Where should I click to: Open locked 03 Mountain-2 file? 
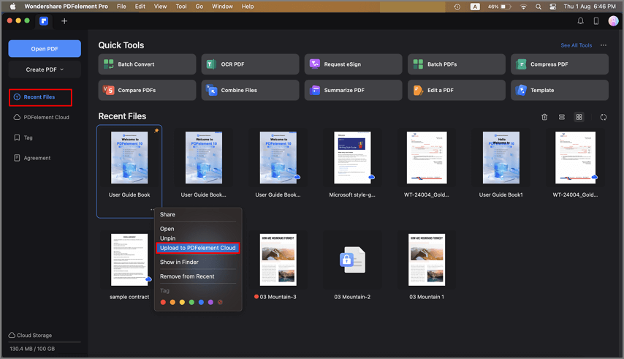tap(352, 260)
